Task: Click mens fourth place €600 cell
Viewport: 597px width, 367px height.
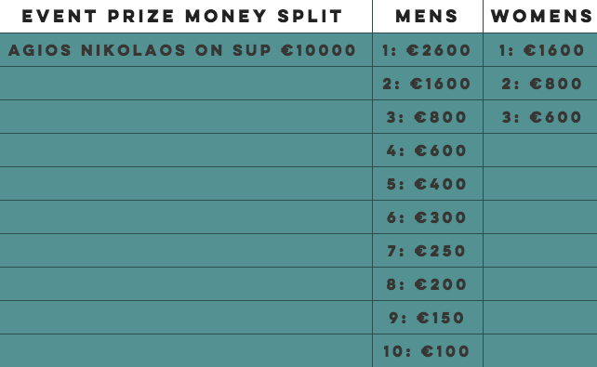Action: [x=427, y=151]
